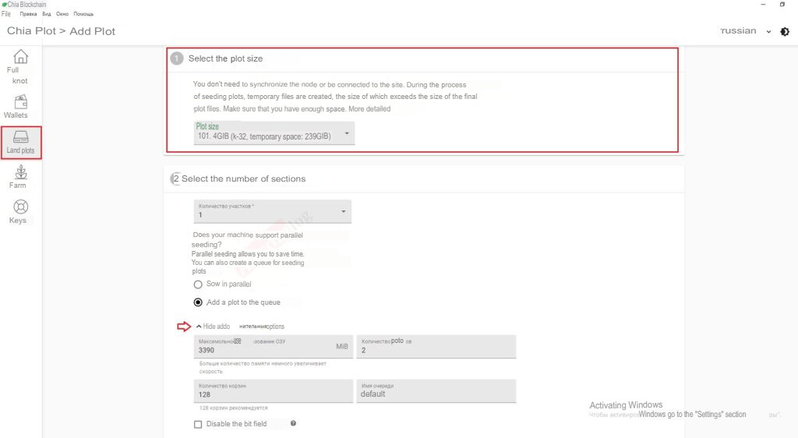Open the Помощь menu
Viewport: 798px width, 438px height.
[x=83, y=14]
